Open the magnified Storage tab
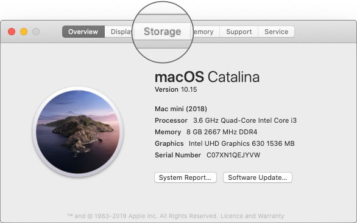 click(162, 32)
